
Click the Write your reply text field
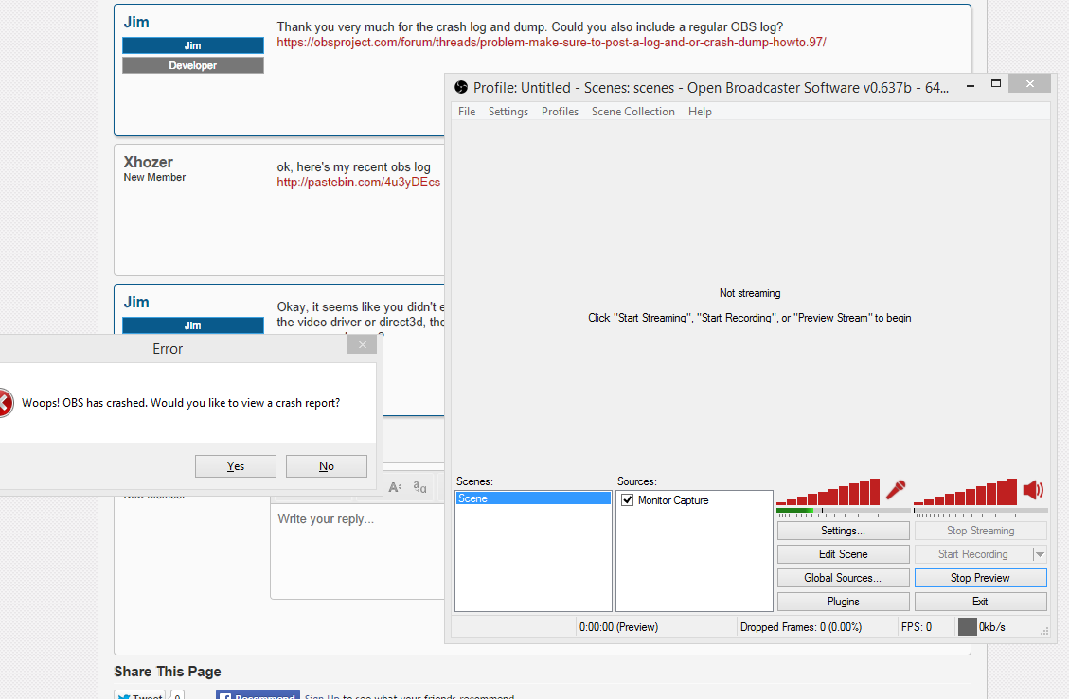357,550
